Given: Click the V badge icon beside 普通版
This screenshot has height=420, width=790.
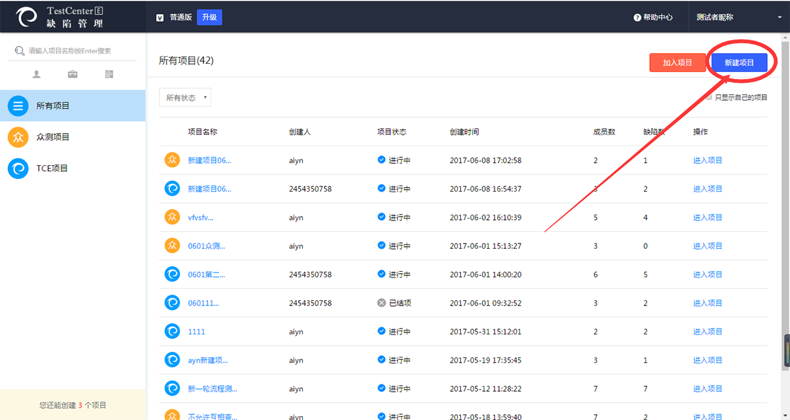Looking at the screenshot, I should point(160,18).
